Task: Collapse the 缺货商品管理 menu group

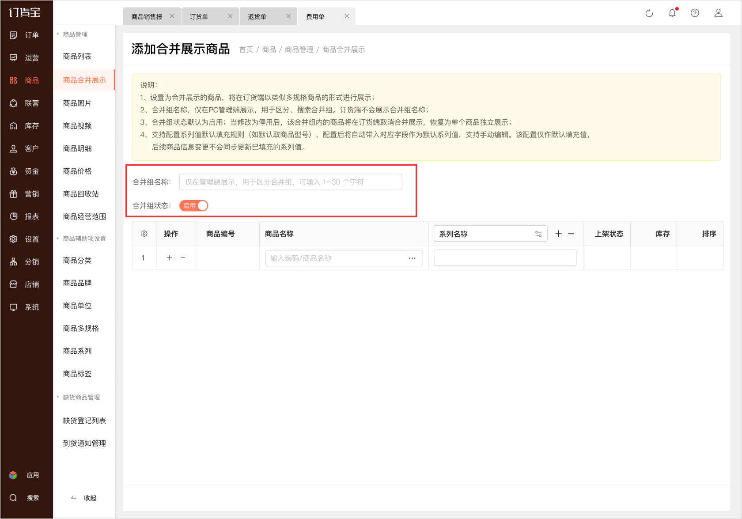Action: click(81, 397)
